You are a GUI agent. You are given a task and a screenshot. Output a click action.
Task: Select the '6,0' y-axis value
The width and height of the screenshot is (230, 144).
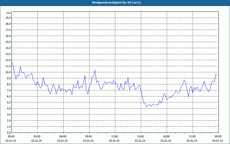(9, 96)
